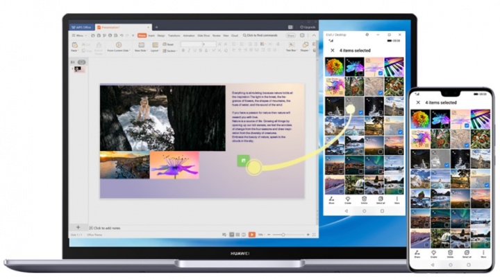Tap More in EMUI Desktop window
This screenshot has height=279, width=500.
(x=397, y=200)
